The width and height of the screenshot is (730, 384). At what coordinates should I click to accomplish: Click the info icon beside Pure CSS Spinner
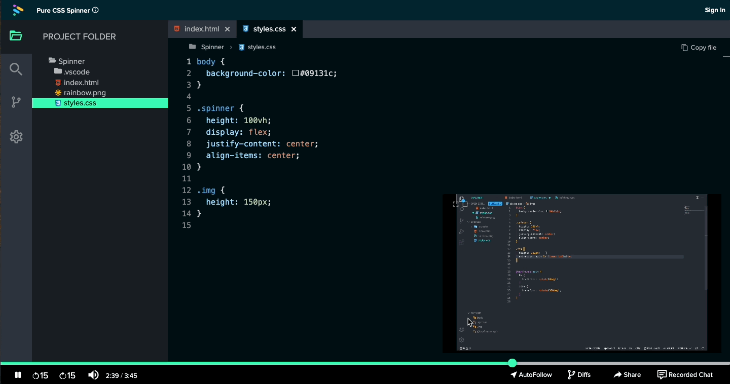pos(96,10)
